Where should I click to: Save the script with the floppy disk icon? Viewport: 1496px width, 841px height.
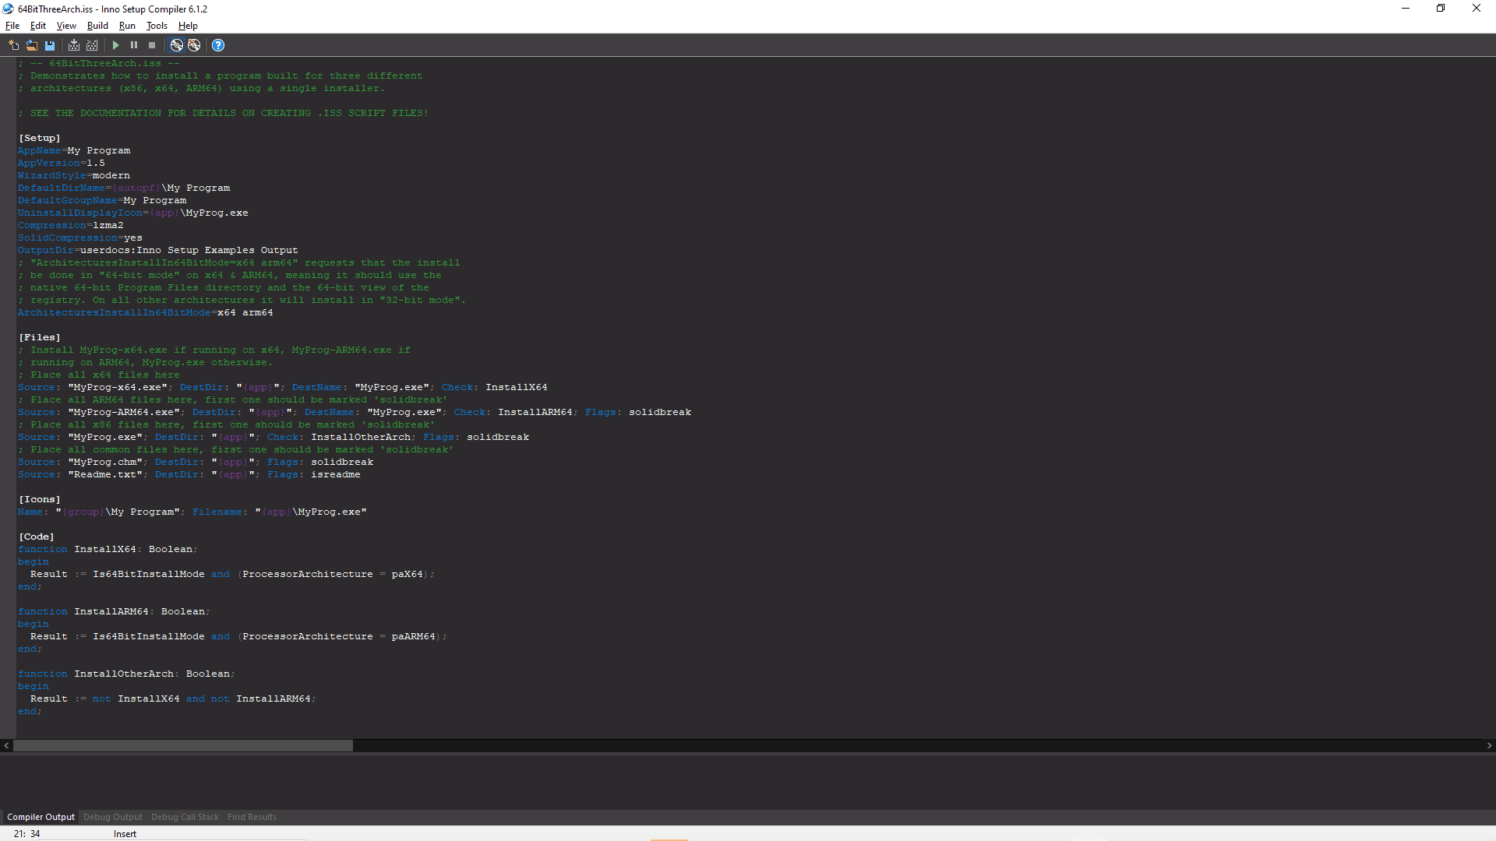click(50, 45)
